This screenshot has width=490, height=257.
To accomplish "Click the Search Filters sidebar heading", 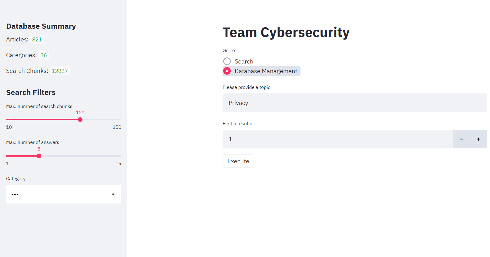I will coord(31,93).
